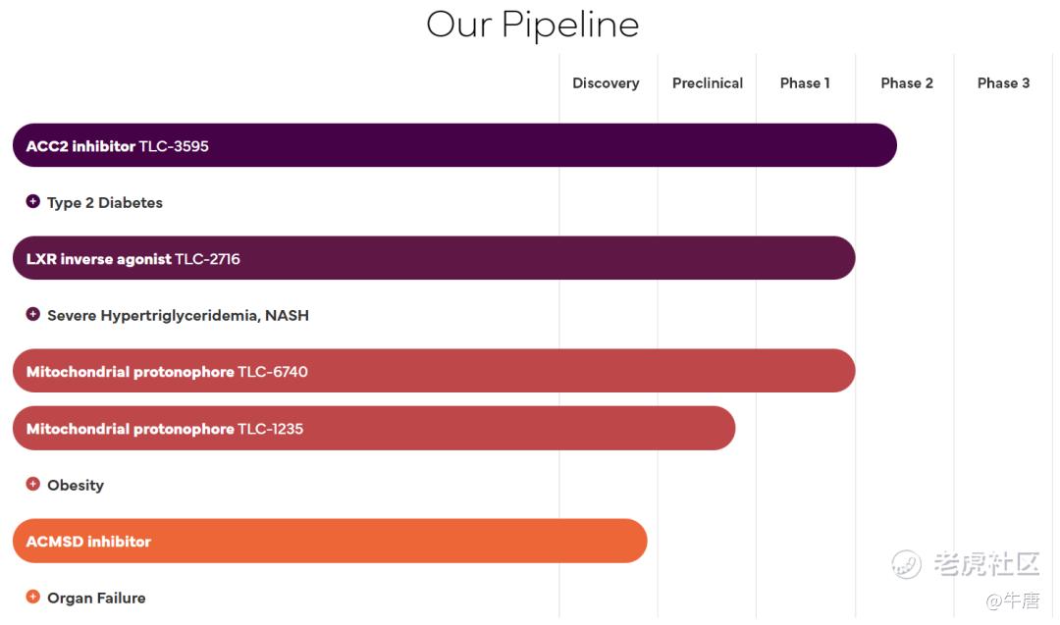Click the orange ACMSD inhibitor bar
1060x625 pixels.
tap(330, 541)
